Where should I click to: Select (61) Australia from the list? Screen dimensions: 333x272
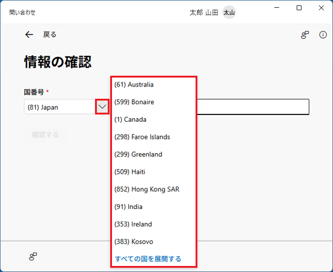point(154,85)
